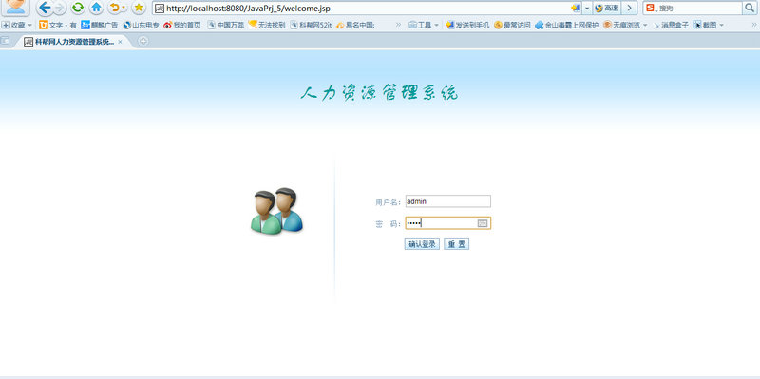This screenshot has height=379, width=760.
Task: Open the 文字 - 有 bookmark
Action: tap(58, 25)
